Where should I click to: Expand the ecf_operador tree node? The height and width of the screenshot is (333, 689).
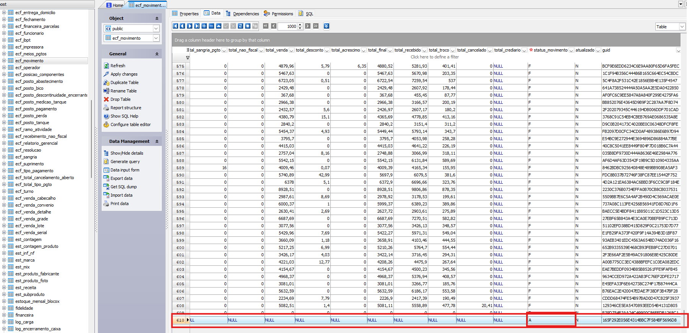4,68
